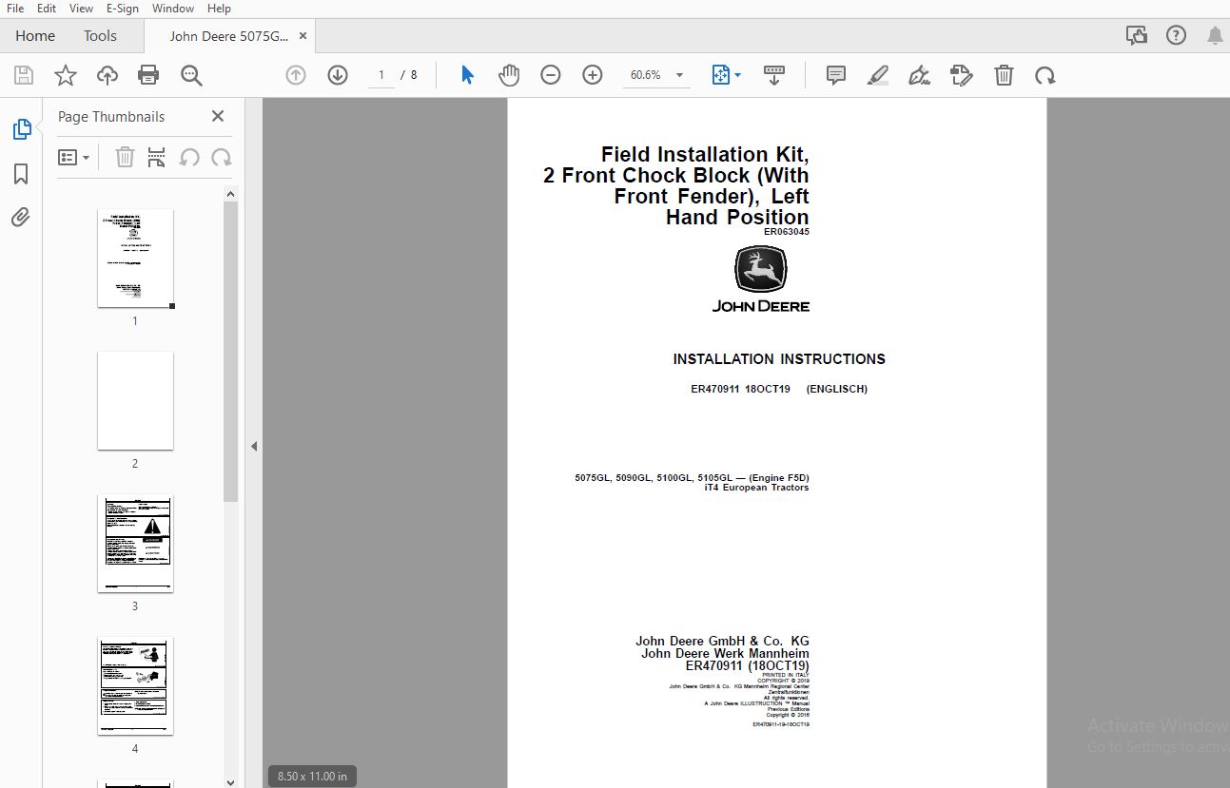Open the share/review icon top right
The image size is (1230, 788).
1136,36
